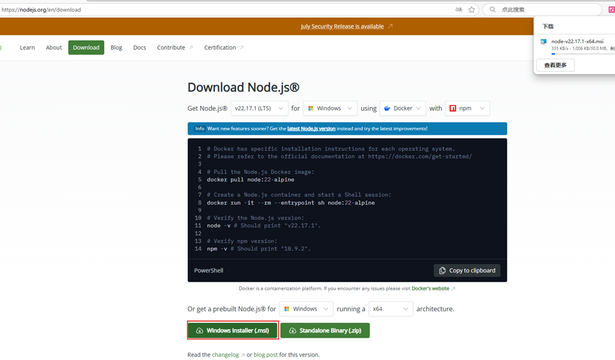The width and height of the screenshot is (615, 360).
Task: Click code line 'docker pull node:22-alpine'
Action: [251, 180]
